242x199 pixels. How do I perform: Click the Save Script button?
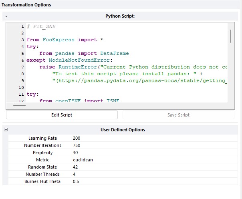coord(178,115)
